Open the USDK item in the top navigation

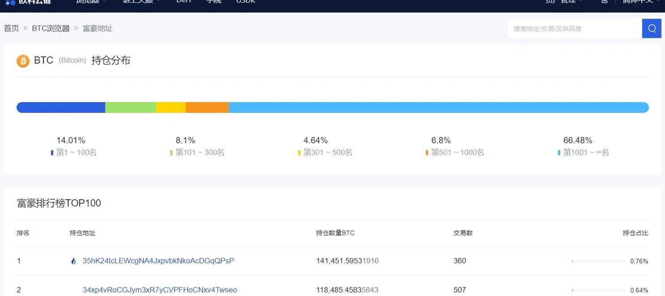coord(246,1)
